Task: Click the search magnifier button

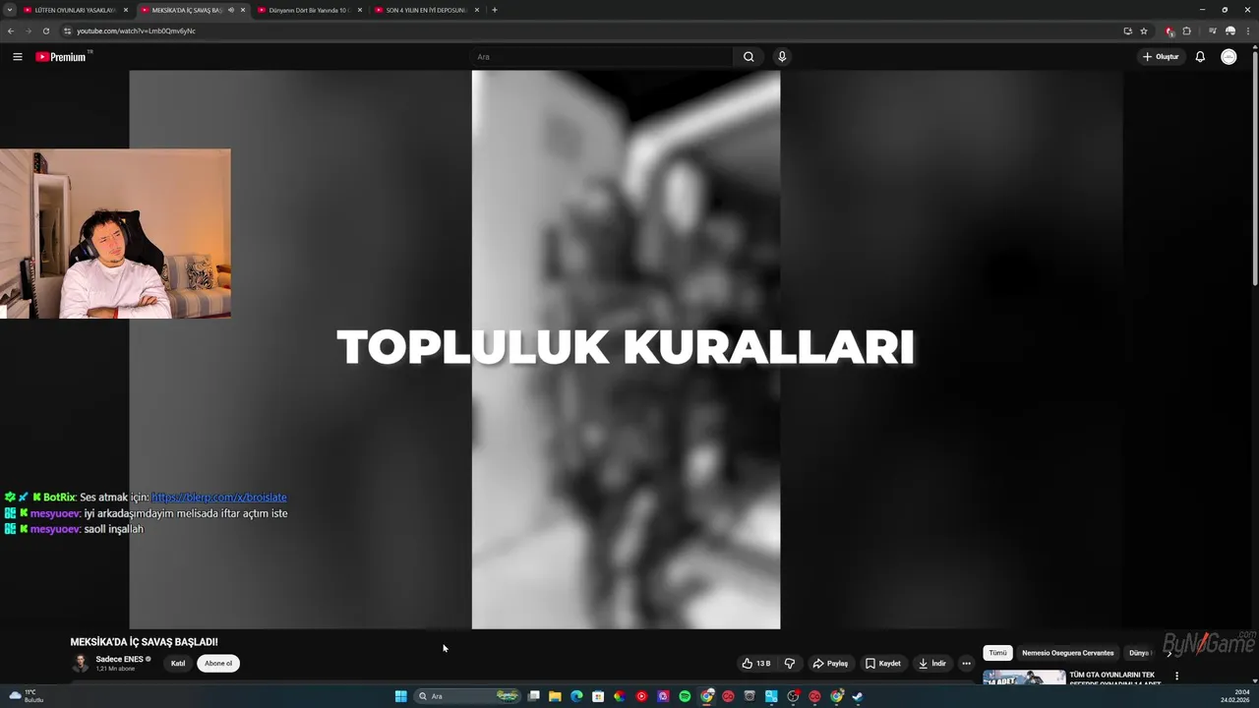Action: point(749,57)
